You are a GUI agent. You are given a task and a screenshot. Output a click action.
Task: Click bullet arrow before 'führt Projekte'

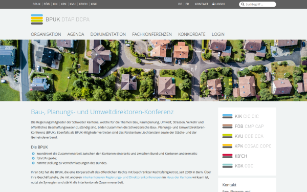click(33, 158)
